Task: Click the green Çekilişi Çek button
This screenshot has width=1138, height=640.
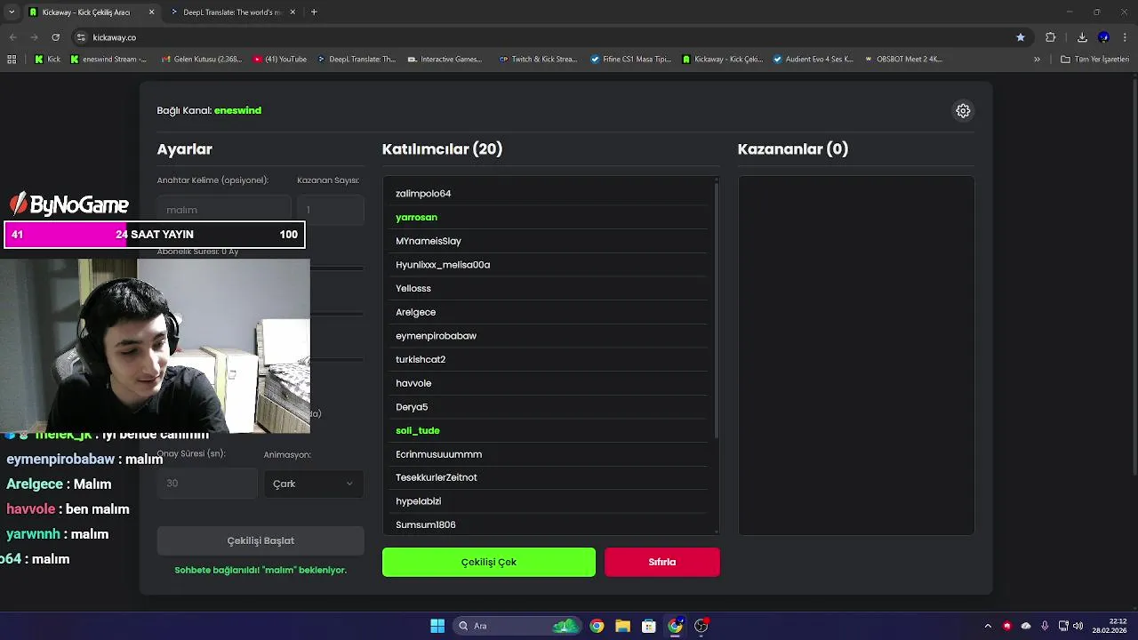Action: (489, 562)
